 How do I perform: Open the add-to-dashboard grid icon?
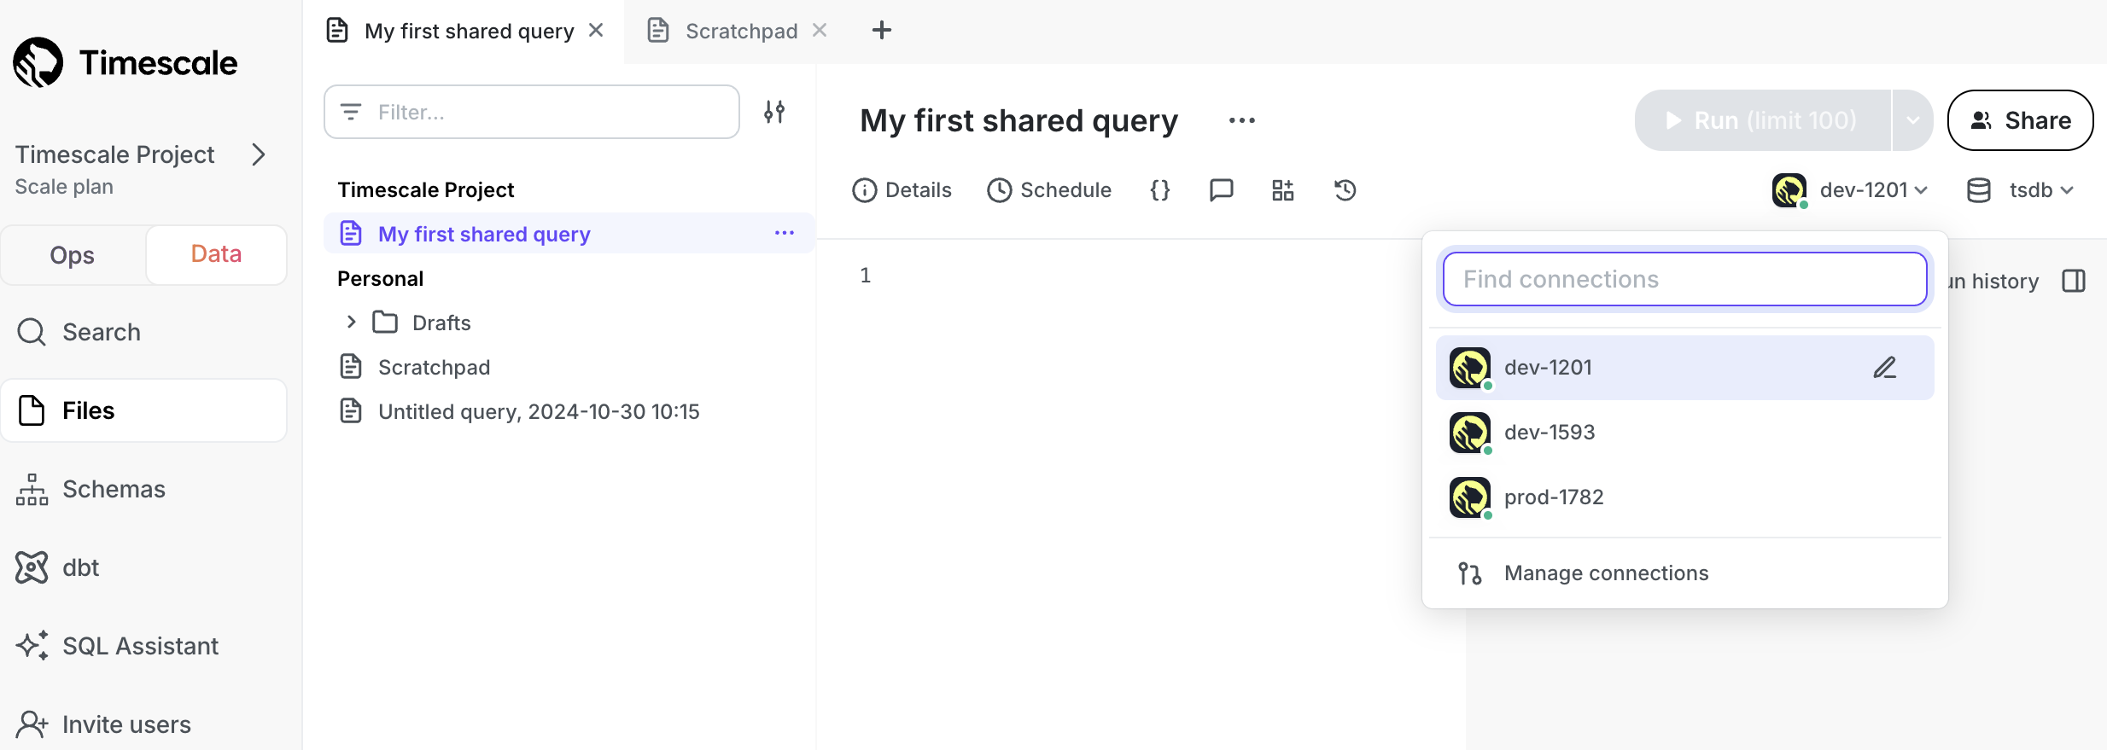click(1283, 189)
